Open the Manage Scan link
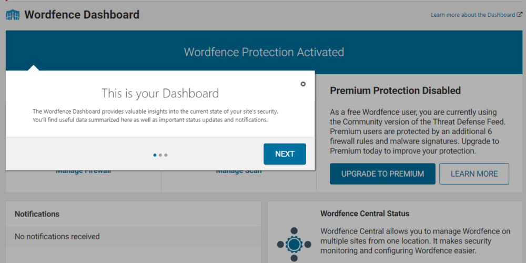 pos(239,171)
